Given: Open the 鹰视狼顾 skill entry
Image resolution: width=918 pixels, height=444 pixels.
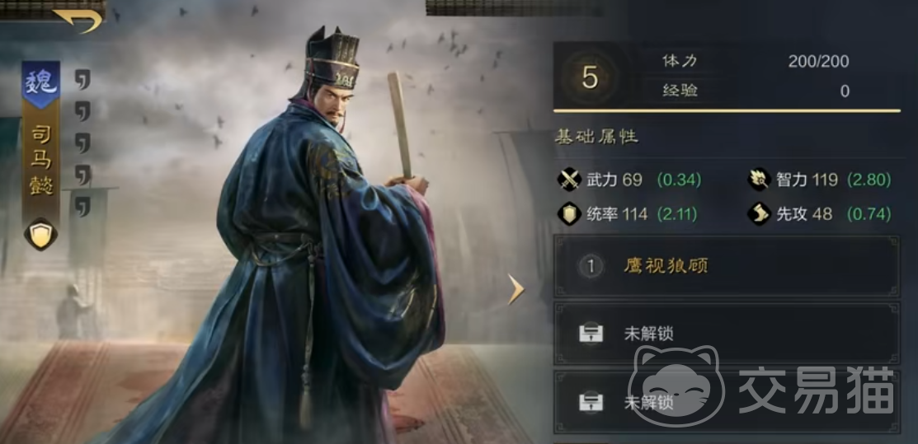Looking at the screenshot, I should pos(727,266).
